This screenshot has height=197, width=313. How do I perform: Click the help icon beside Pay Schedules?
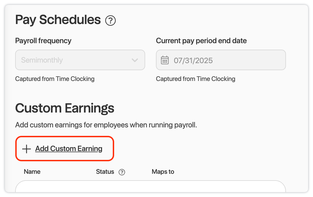click(x=110, y=21)
